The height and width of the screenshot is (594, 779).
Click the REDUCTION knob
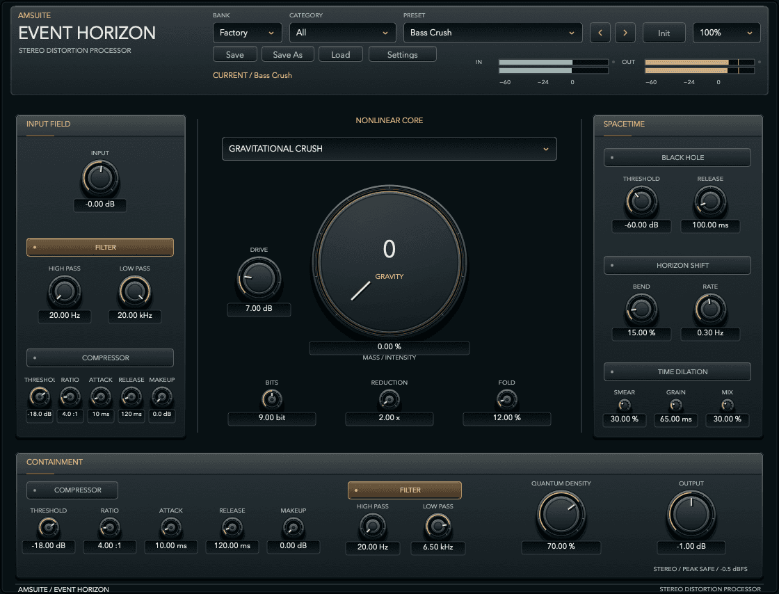coord(389,399)
